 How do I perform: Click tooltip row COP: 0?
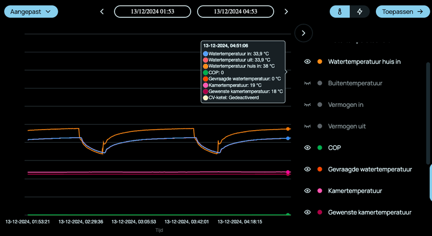[x=213, y=72]
